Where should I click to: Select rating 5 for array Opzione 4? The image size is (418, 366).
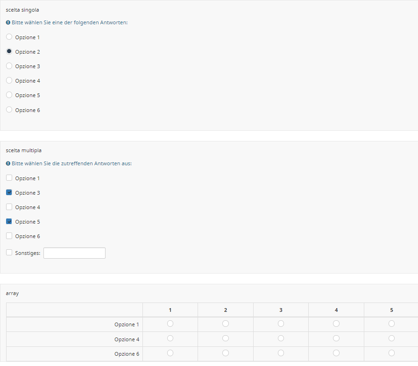391,338
